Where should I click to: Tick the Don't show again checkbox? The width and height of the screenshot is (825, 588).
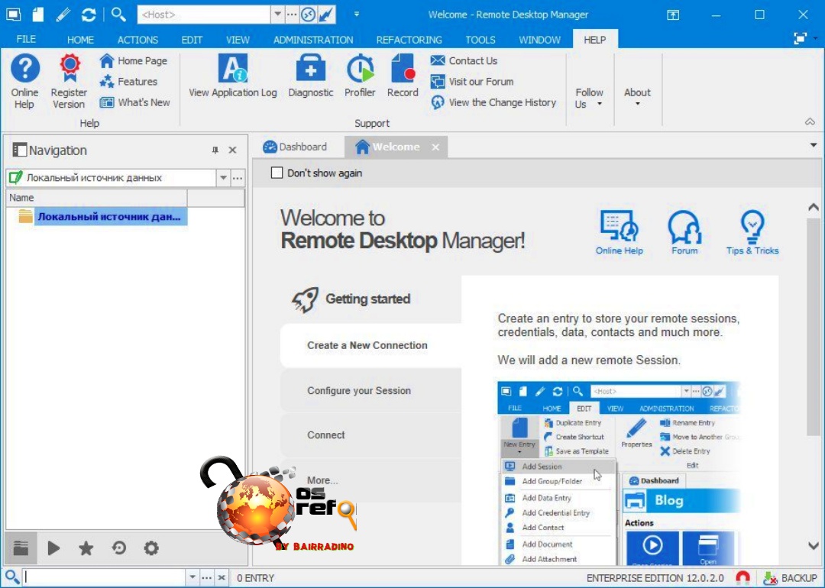click(277, 173)
